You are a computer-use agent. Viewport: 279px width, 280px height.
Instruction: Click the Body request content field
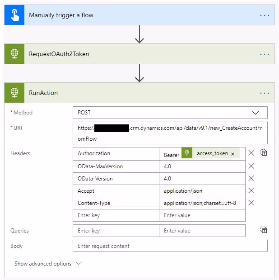click(170, 246)
